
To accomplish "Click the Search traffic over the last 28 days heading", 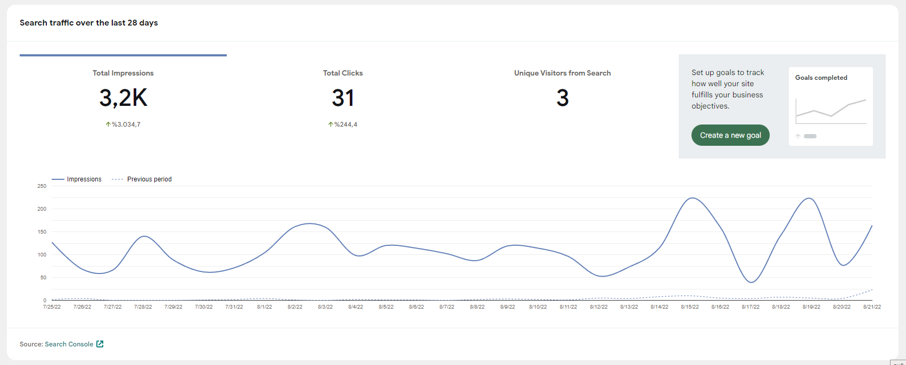I will [x=89, y=23].
